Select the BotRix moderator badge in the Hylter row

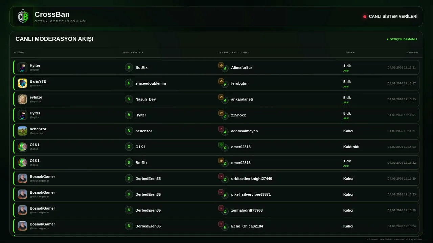tap(129, 67)
